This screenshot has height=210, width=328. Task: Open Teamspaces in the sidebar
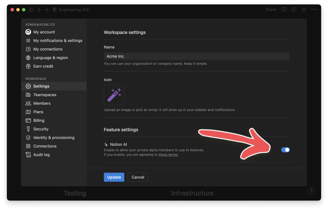coord(45,95)
